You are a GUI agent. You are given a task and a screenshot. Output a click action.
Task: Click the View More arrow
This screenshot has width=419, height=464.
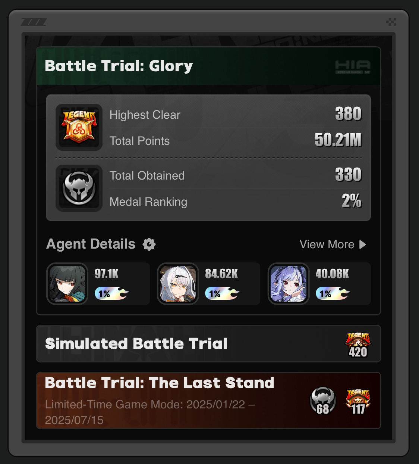pos(363,245)
